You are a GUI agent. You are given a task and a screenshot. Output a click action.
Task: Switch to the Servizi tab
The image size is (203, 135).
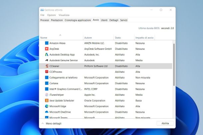[x=124, y=20]
